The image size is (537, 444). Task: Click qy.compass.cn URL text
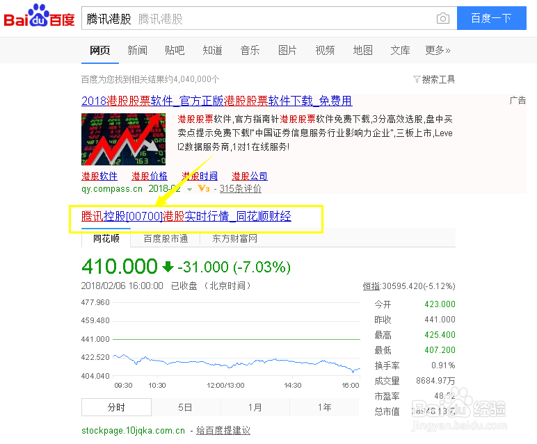click(x=112, y=189)
